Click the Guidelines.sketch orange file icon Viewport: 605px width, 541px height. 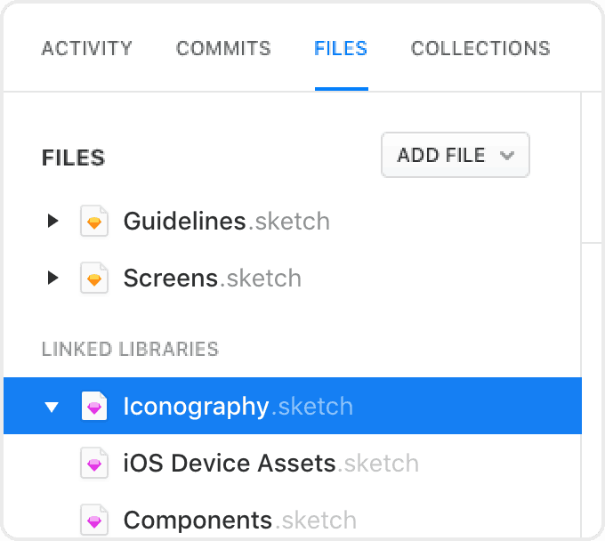point(94,221)
